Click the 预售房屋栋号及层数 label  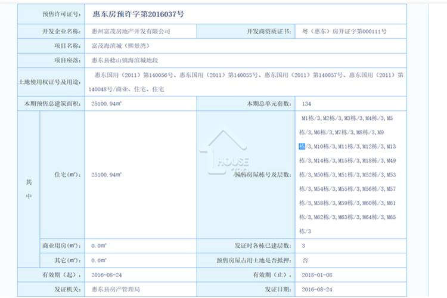[263, 175]
